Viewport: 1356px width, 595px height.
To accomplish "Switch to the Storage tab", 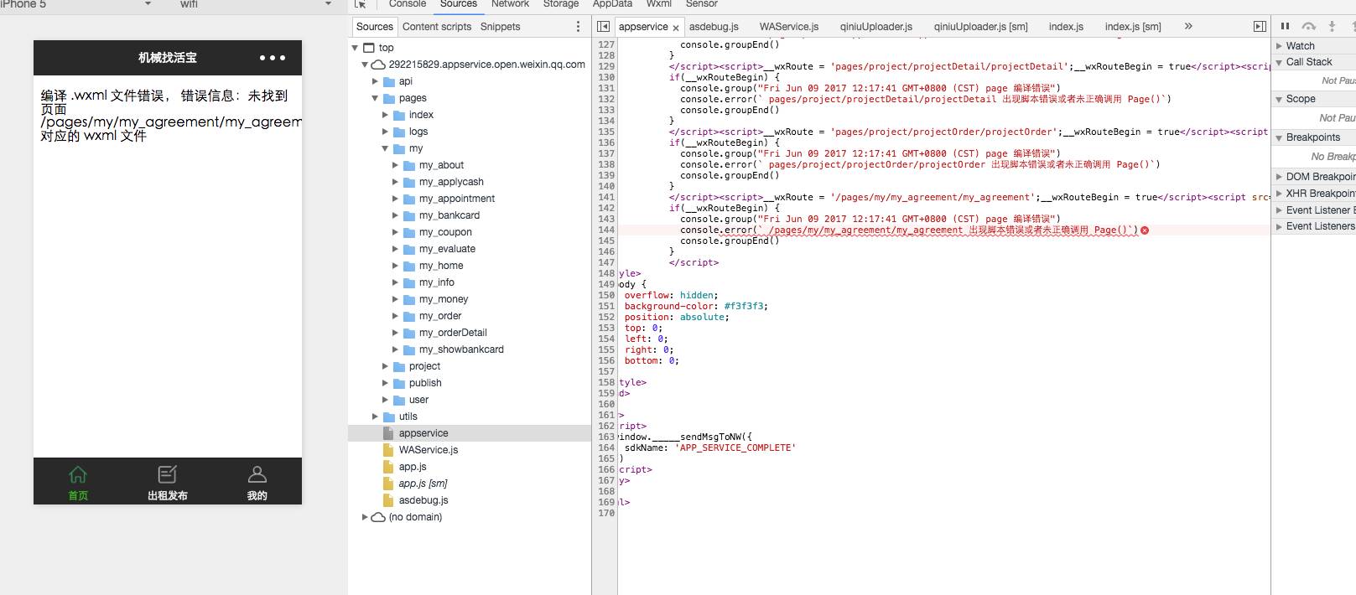I will [561, 4].
